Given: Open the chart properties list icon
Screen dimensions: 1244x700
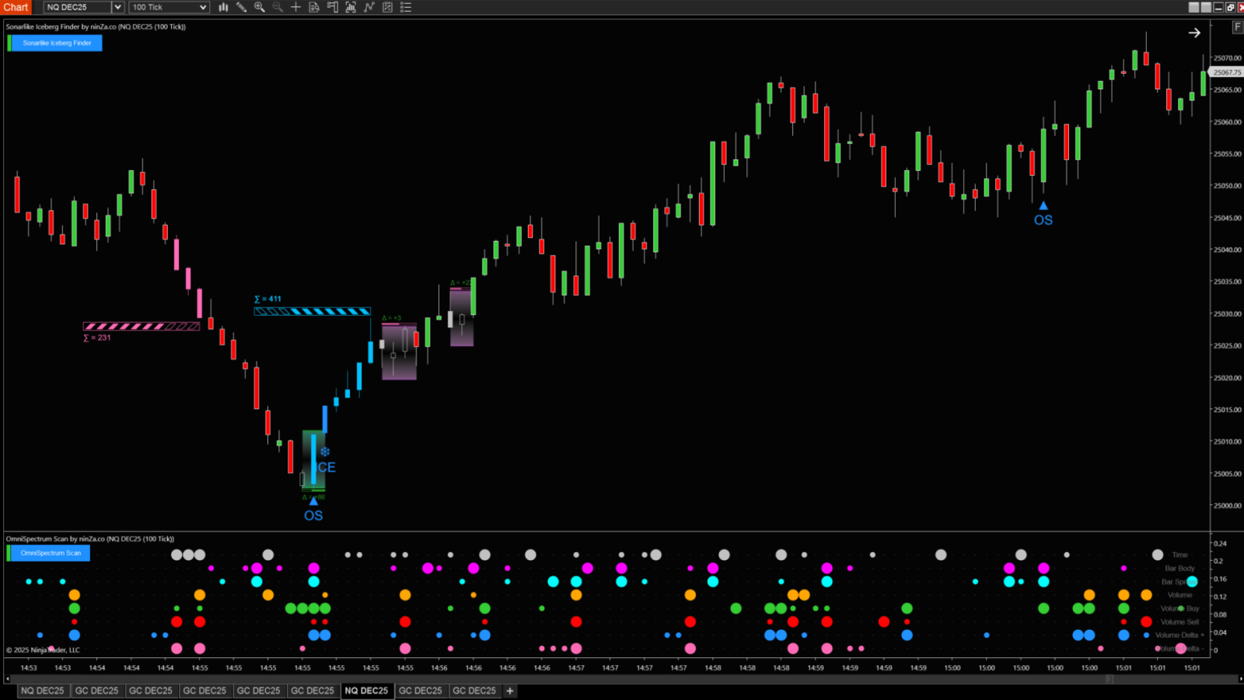Looking at the screenshot, I should pyautogui.click(x=406, y=7).
